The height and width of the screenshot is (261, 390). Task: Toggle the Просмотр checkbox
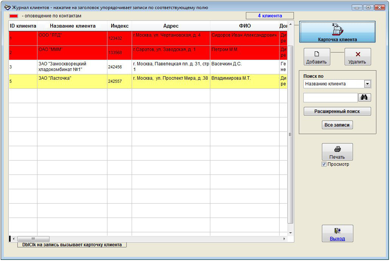(x=324, y=164)
